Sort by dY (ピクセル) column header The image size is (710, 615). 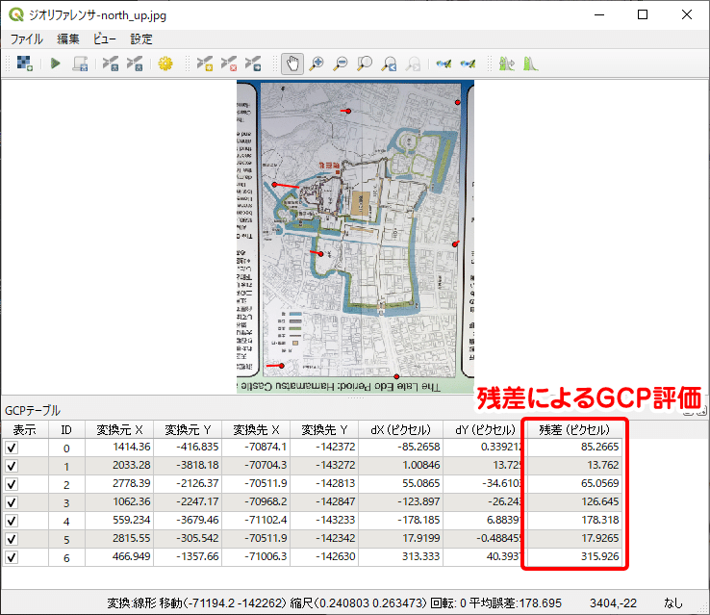485,430
